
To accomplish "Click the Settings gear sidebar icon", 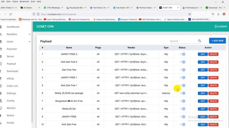I will (1, 93).
